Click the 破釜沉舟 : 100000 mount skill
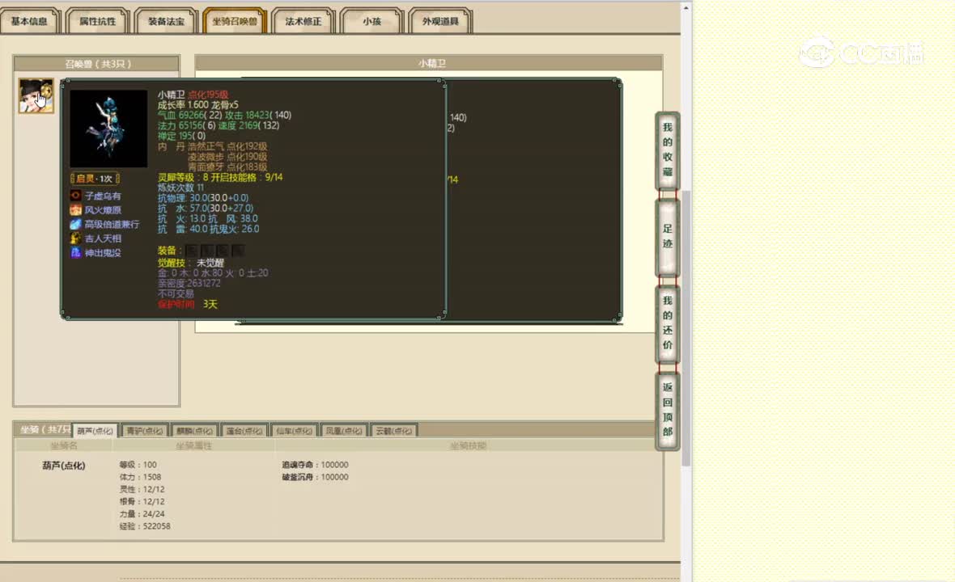955x582 pixels. click(315, 477)
